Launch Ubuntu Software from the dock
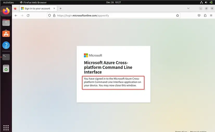The height and width of the screenshot is (132, 215). (x=6, y=34)
